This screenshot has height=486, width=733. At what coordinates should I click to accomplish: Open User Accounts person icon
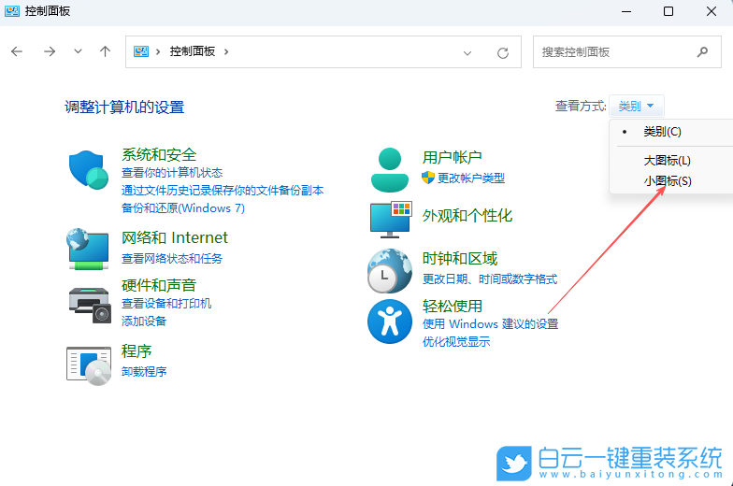tap(389, 170)
